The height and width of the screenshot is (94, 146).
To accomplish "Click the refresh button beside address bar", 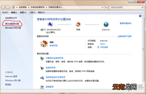I will [106, 8].
